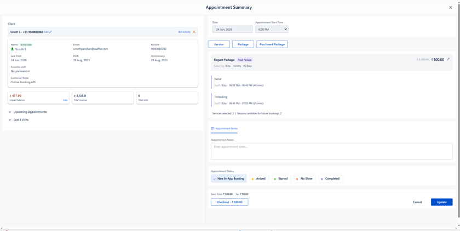Click the Total visits card showing 6
460x231 pixels.
click(167, 97)
